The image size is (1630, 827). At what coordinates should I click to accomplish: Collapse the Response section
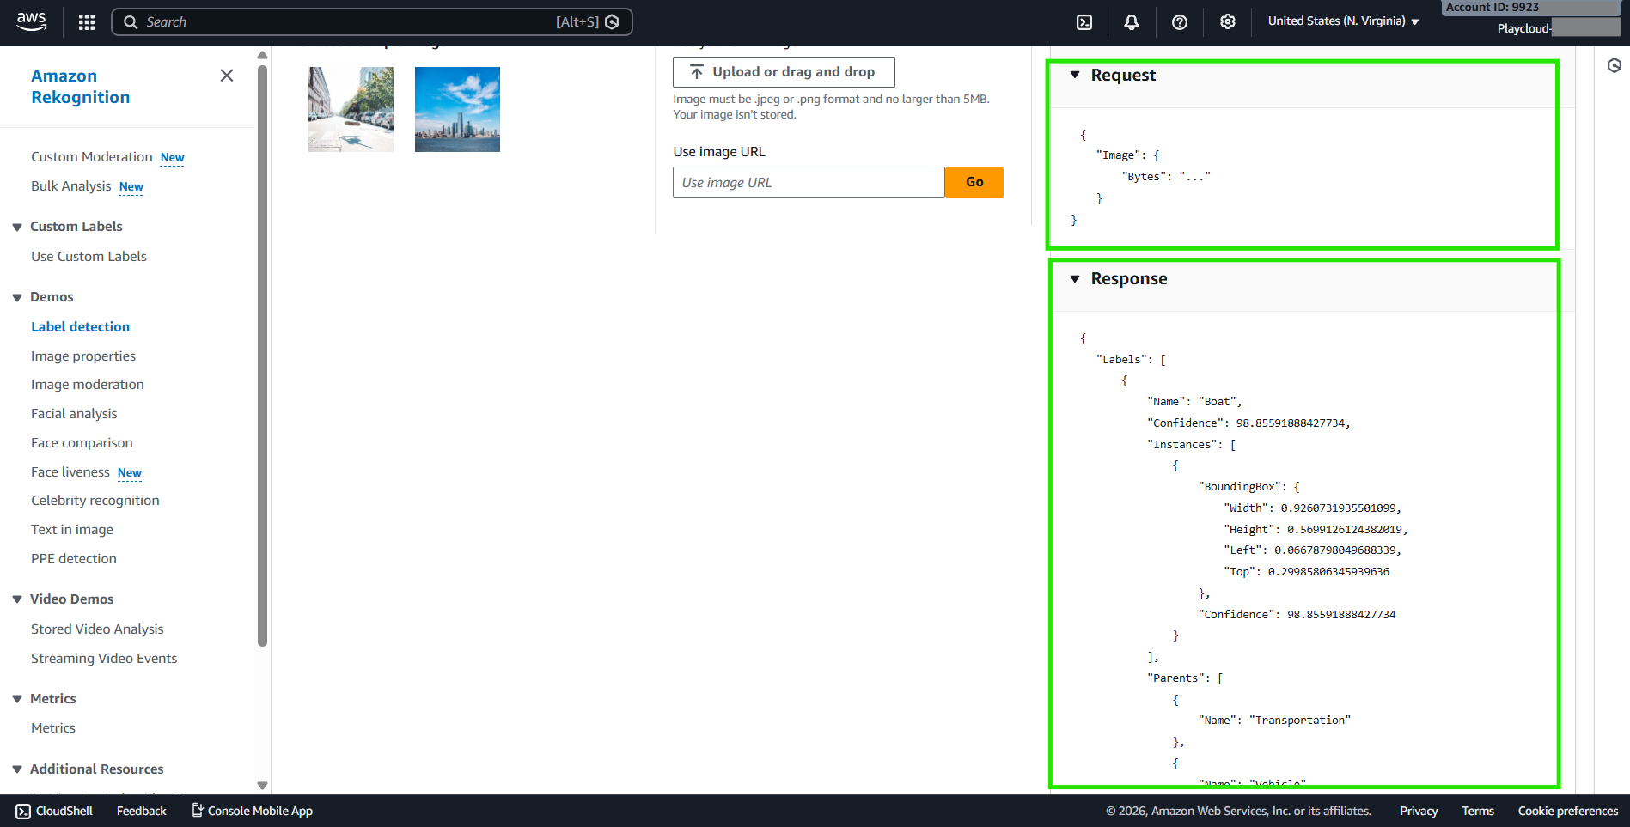click(1075, 279)
